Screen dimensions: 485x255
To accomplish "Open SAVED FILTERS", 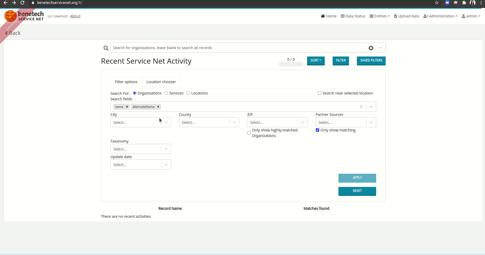I will (371, 61).
